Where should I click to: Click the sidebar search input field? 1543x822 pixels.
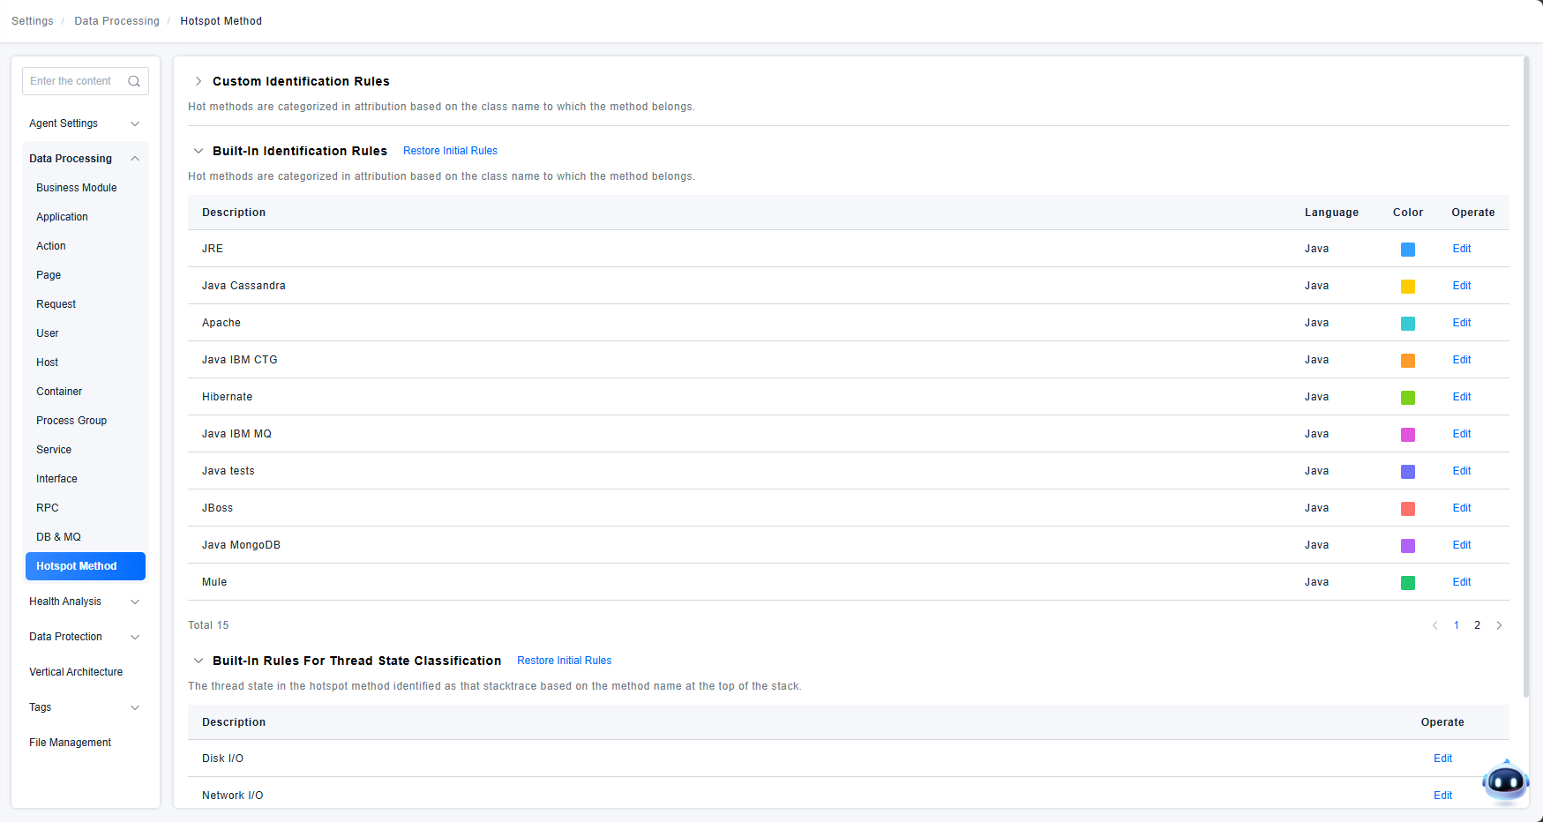tap(76, 81)
